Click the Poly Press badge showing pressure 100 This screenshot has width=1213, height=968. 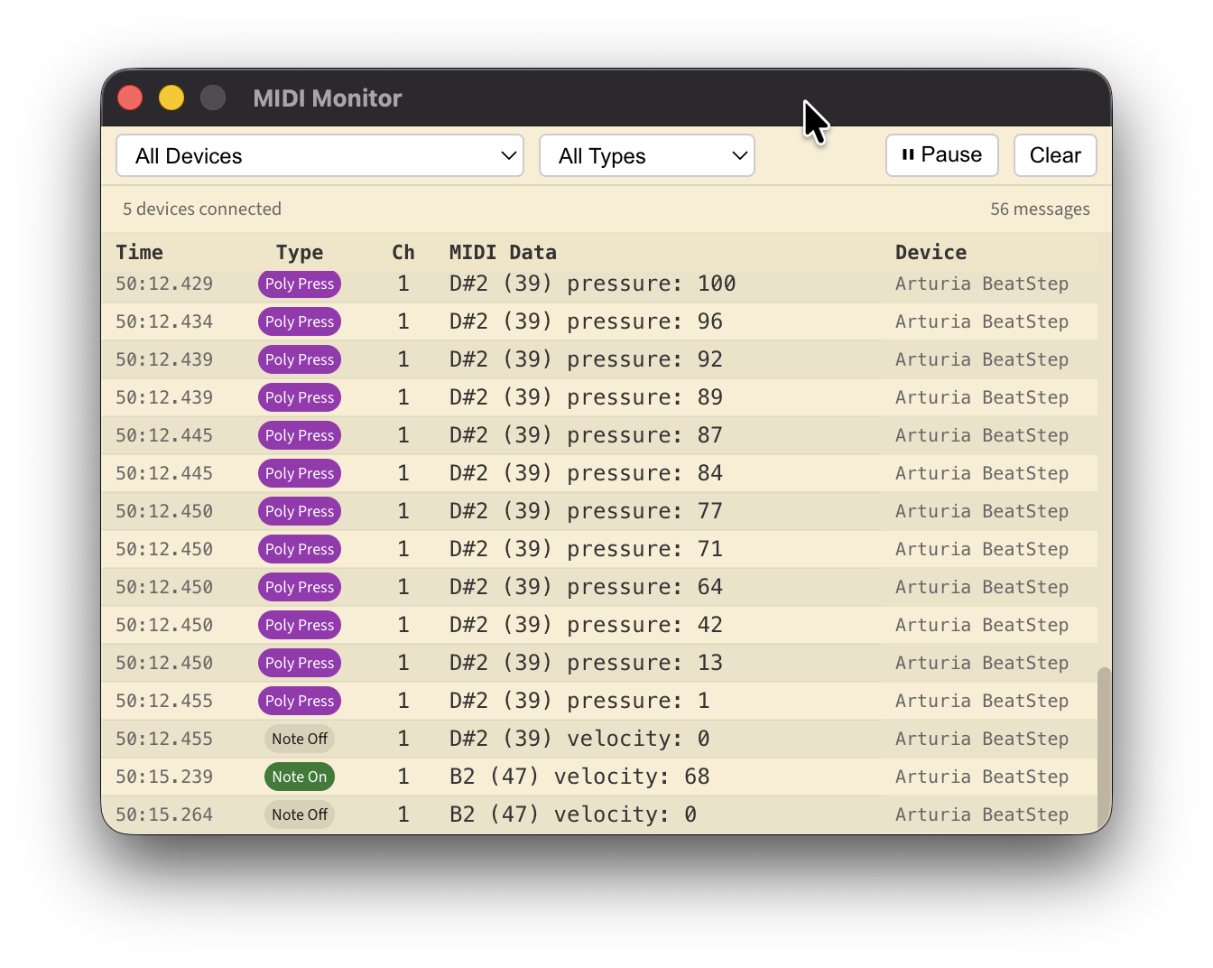pos(299,284)
